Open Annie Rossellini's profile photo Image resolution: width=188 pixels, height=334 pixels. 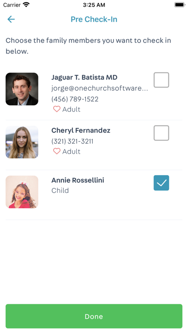22,192
